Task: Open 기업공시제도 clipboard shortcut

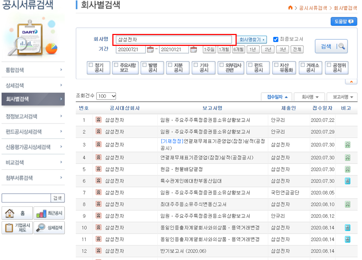Action: pos(17,228)
